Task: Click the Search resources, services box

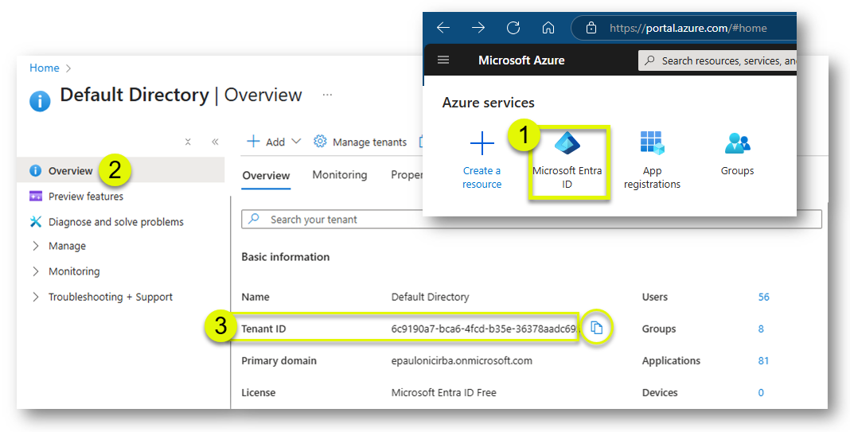Action: 717,60
